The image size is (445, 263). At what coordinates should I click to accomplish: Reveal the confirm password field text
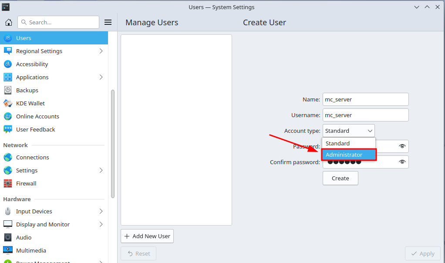point(402,162)
